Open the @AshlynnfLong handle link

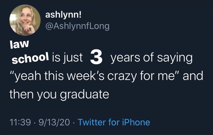coord(77,26)
